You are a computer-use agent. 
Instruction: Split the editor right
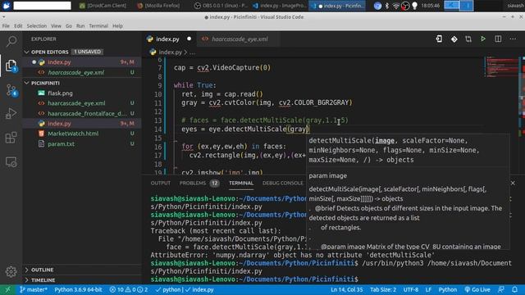(x=498, y=39)
